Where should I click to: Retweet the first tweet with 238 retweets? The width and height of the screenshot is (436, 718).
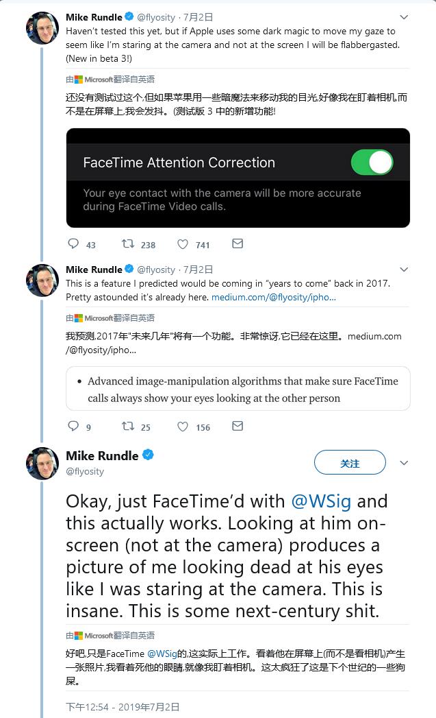pos(128,243)
